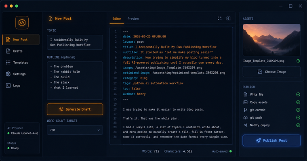The height and width of the screenshot is (161, 307).
Task: Open the Word Count Target dropdown
Action: tap(75, 130)
